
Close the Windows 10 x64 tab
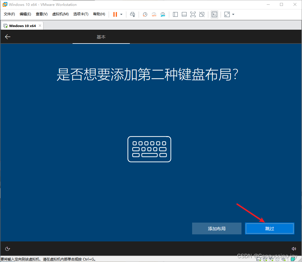click(x=40, y=26)
